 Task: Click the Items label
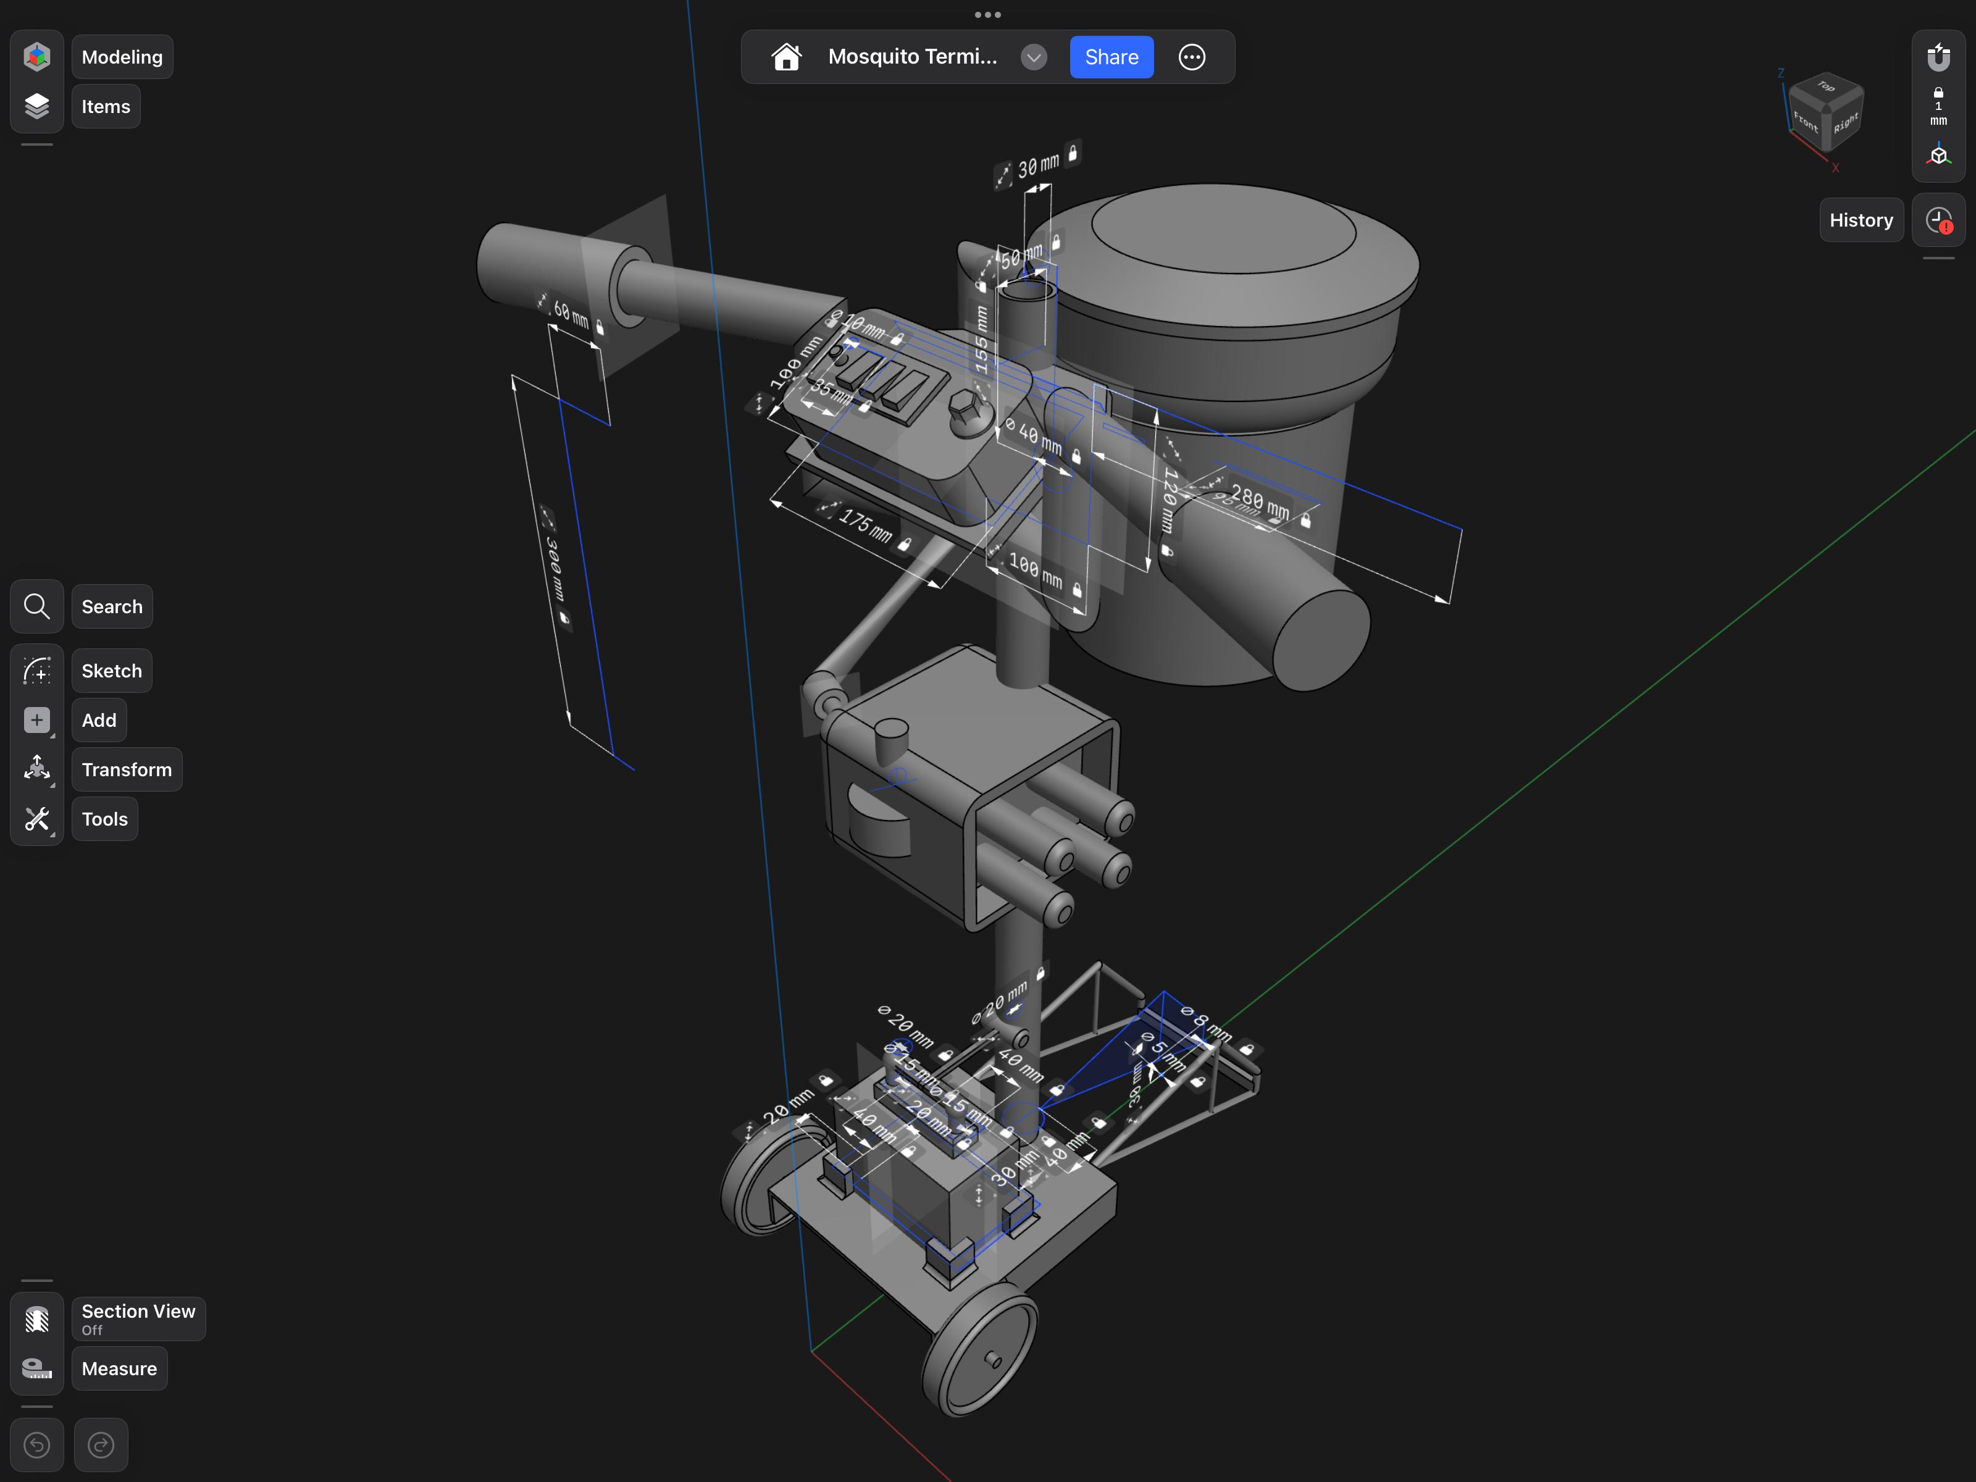point(106,106)
